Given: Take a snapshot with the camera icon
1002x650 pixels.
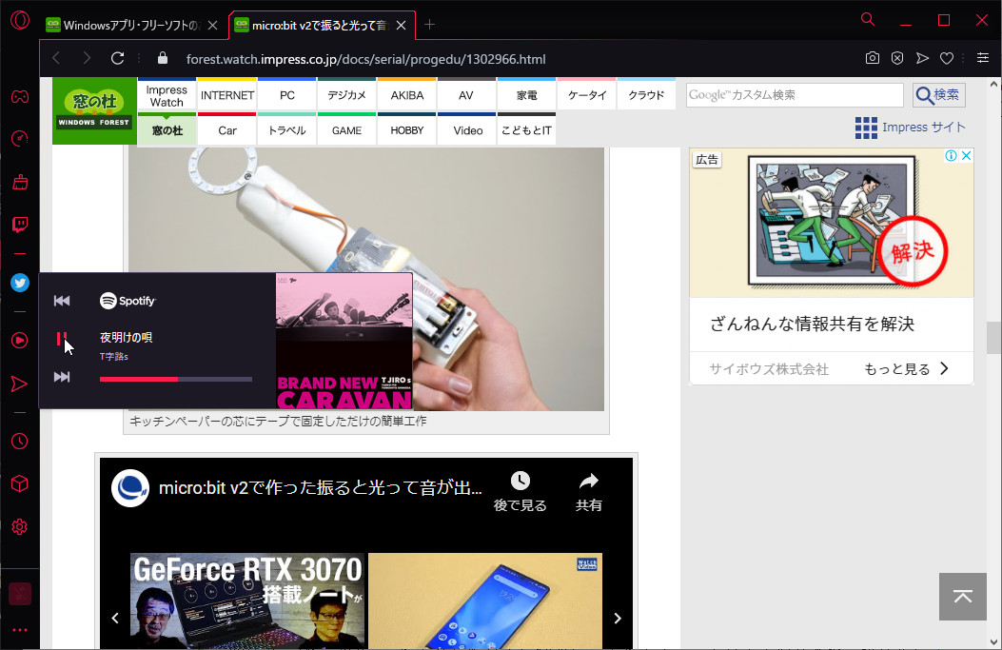Looking at the screenshot, I should pyautogui.click(x=872, y=58).
